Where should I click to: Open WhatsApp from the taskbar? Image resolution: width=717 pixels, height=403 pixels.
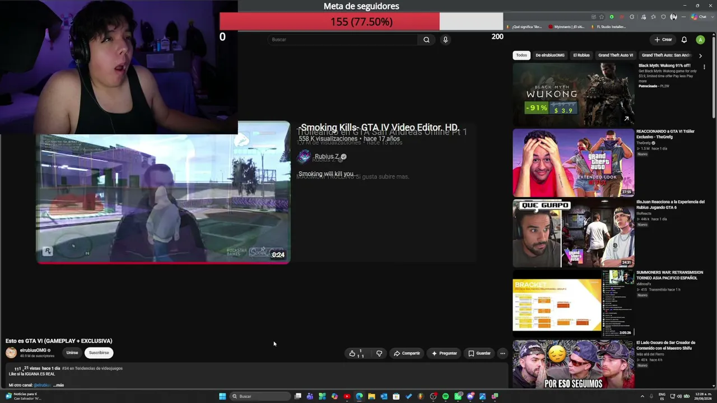coord(458,396)
